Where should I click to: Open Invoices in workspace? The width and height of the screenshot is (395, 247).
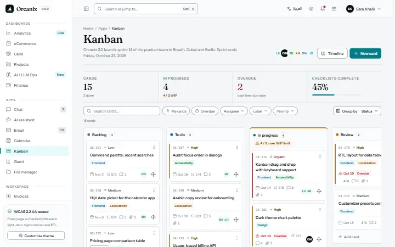pos(36,196)
